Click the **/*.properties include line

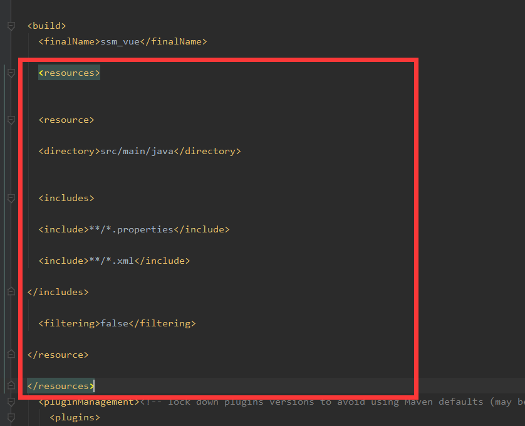134,229
